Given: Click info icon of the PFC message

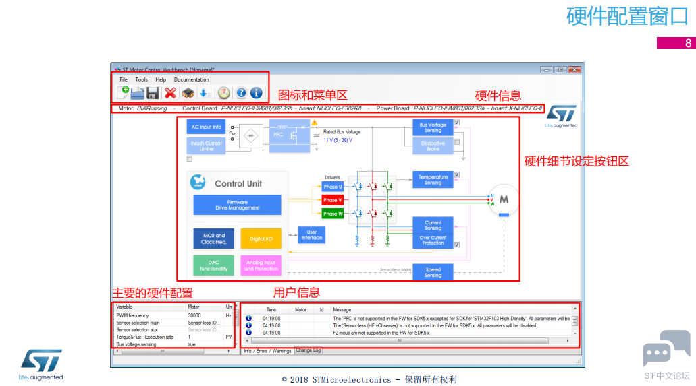Looking at the screenshot, I should point(248,318).
